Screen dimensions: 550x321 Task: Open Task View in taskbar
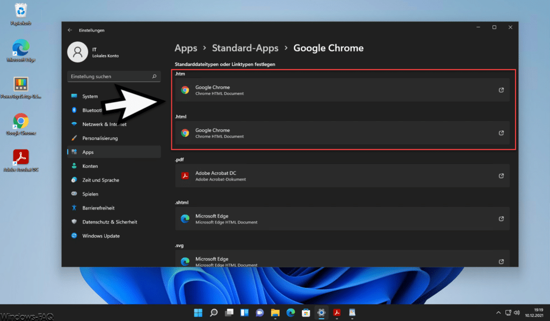pos(229,312)
